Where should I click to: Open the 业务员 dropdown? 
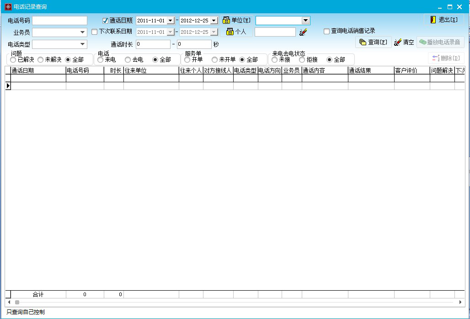tap(82, 32)
